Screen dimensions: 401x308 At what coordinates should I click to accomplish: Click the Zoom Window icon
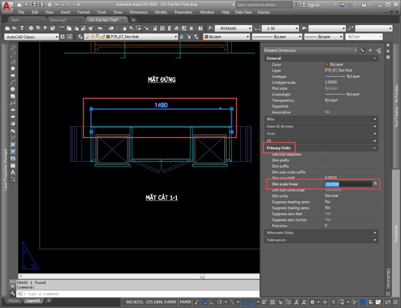pyautogui.click(x=138, y=28)
